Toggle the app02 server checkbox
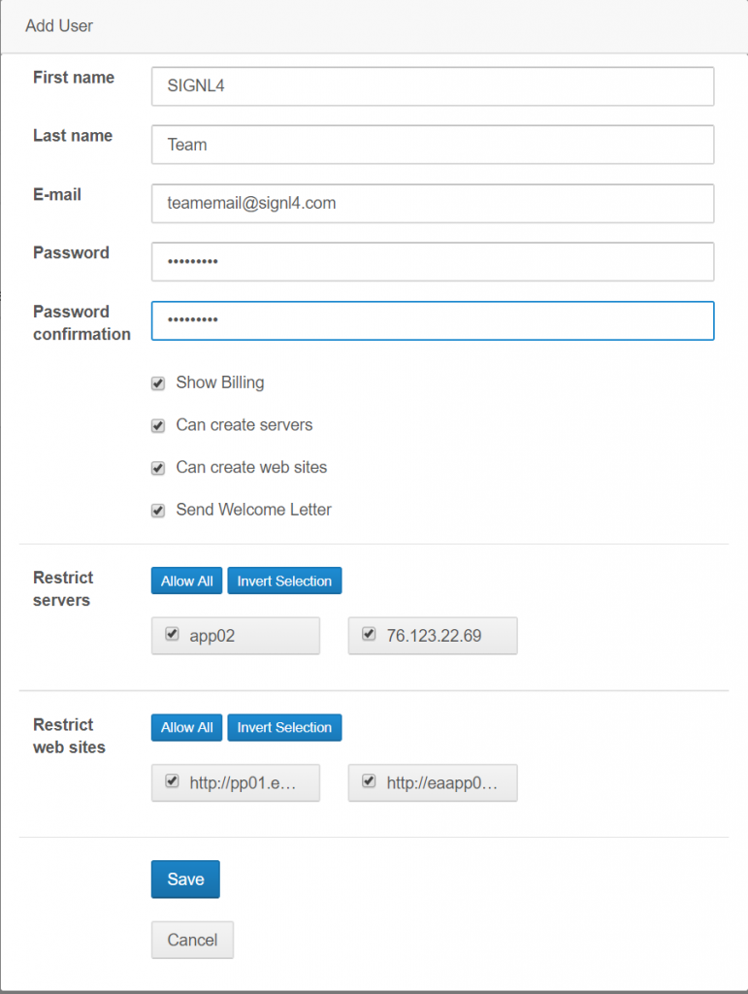The width and height of the screenshot is (748, 994). (x=172, y=634)
